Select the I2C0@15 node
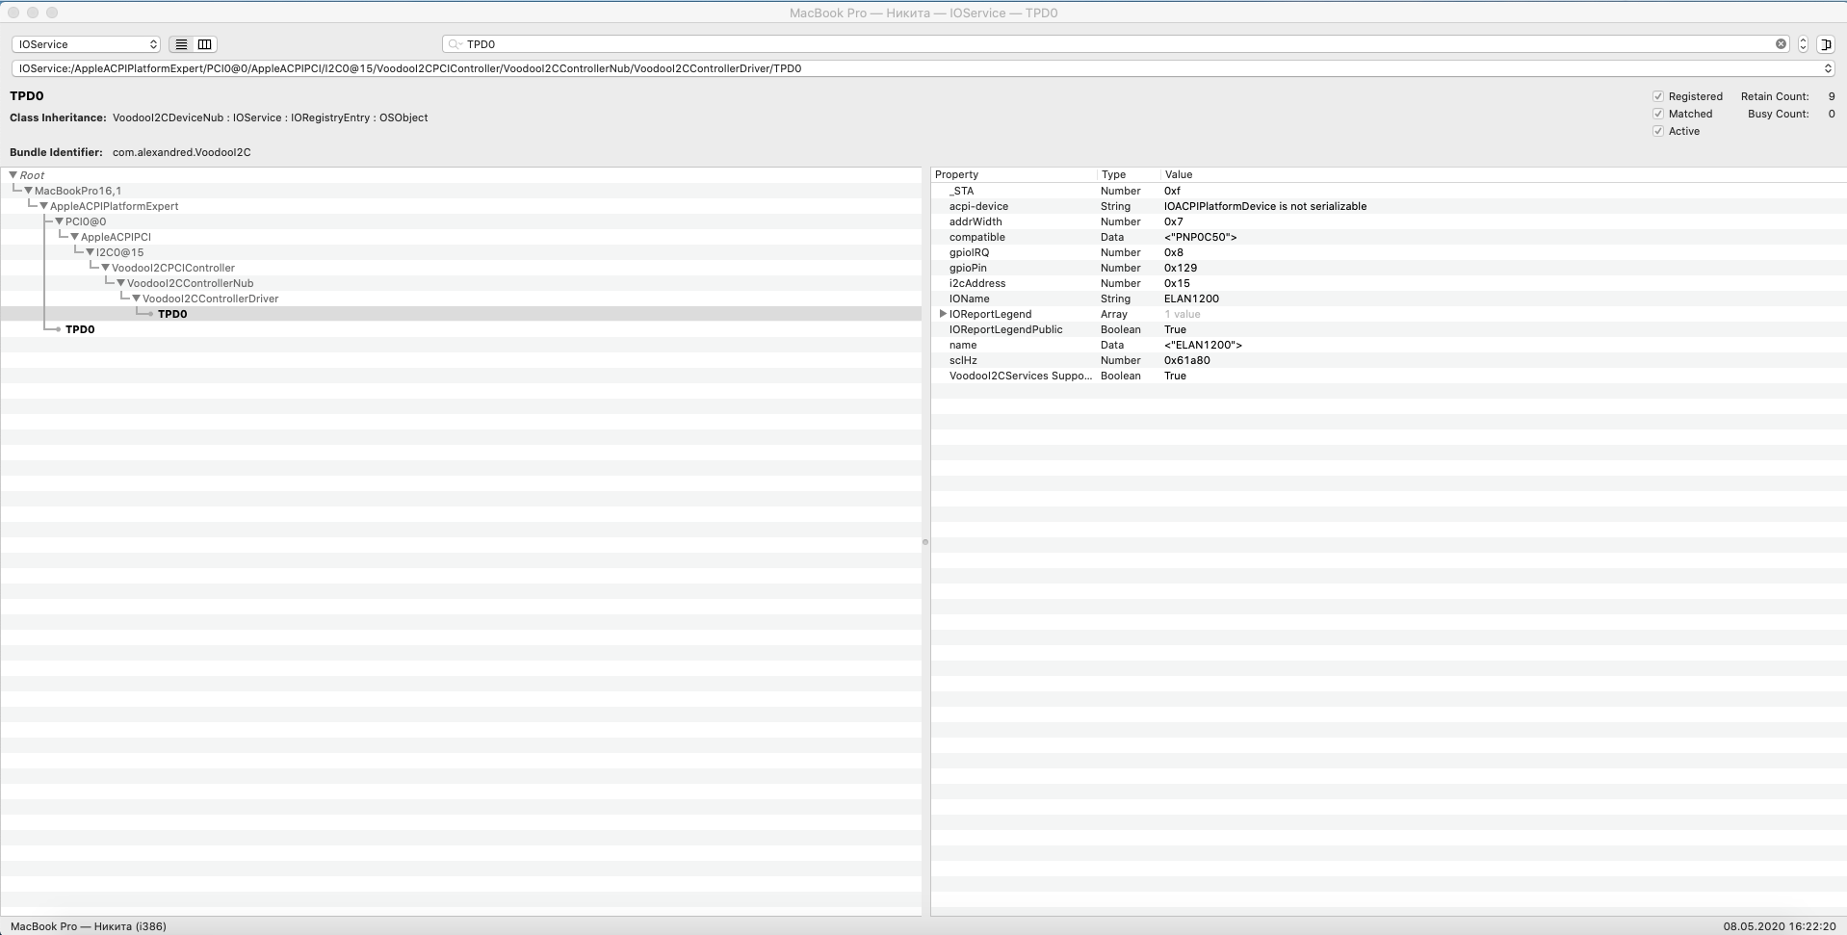The height and width of the screenshot is (935, 1847). click(119, 251)
